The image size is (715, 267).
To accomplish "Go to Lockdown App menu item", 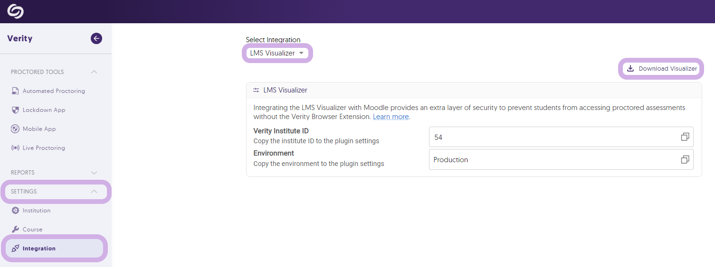I will pos(44,110).
